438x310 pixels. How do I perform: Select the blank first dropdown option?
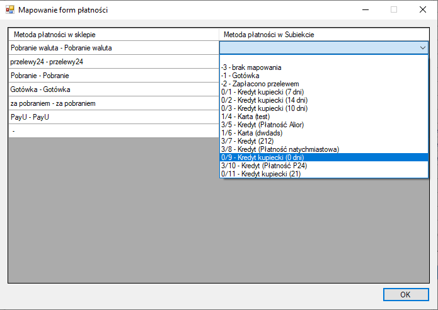point(324,59)
